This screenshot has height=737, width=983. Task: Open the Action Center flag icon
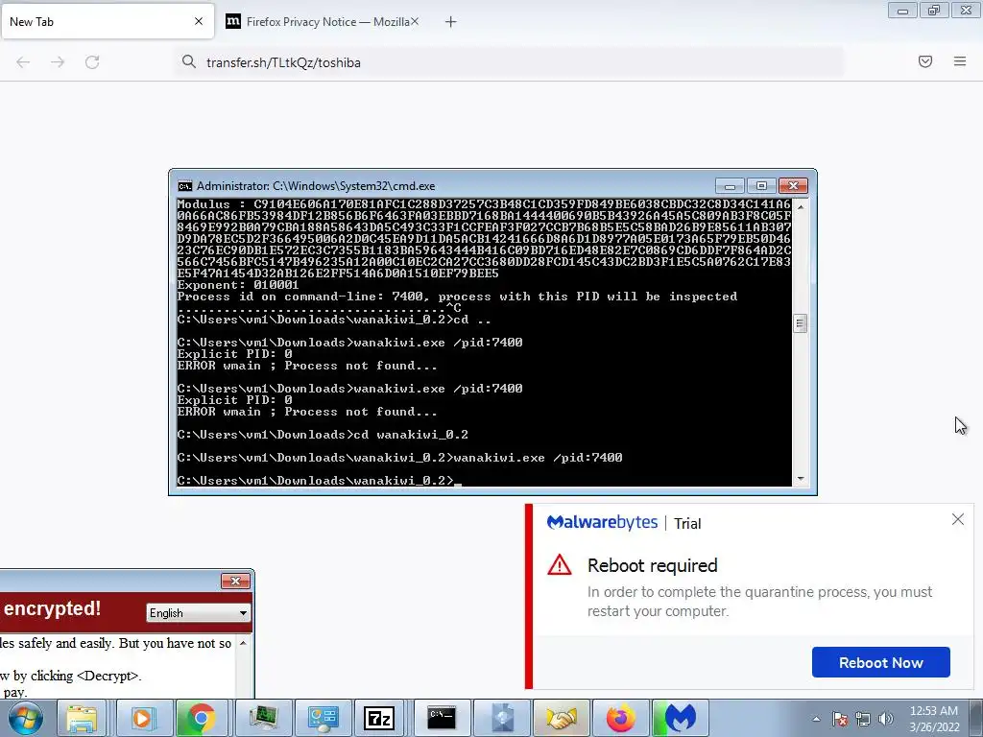840,719
